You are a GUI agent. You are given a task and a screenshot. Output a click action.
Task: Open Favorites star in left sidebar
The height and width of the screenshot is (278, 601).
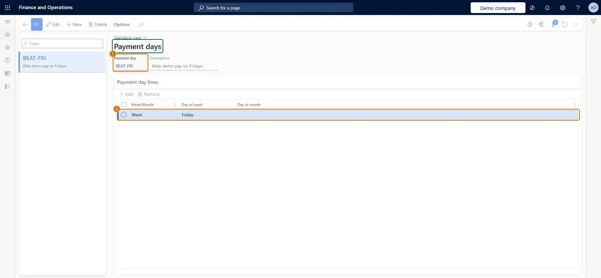click(x=7, y=47)
